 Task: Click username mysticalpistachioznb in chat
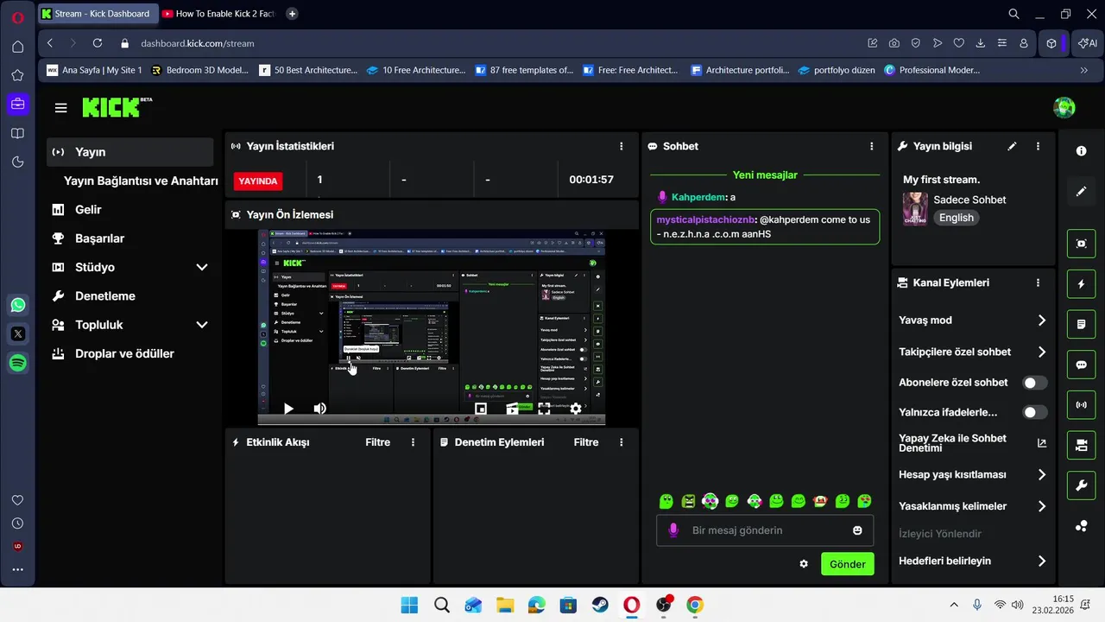[705, 219]
